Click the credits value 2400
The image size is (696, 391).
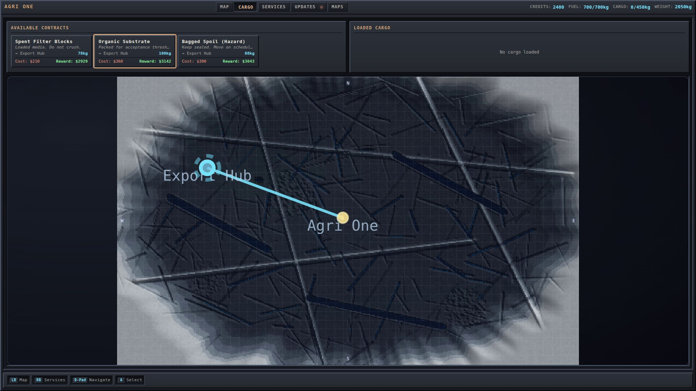tap(558, 7)
